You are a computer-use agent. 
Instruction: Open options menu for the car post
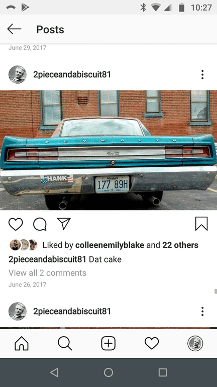[x=202, y=75]
